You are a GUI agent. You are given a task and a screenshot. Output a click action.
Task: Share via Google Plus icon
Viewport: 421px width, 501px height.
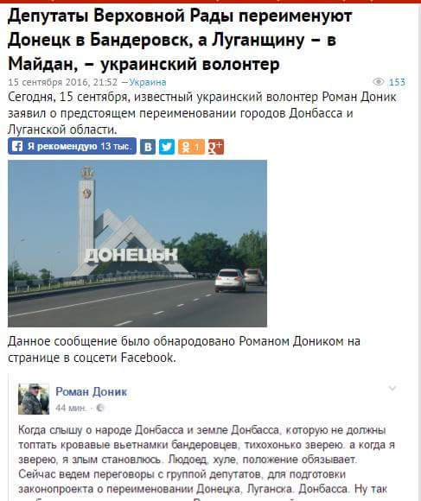click(216, 147)
